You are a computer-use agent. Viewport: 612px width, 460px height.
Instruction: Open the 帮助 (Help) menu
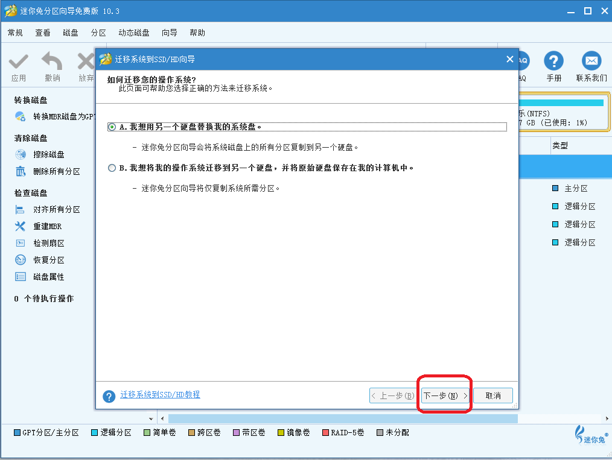(x=197, y=33)
